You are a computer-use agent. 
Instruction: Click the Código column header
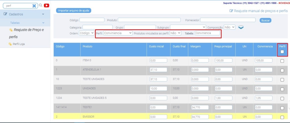pyautogui.click(x=60, y=47)
